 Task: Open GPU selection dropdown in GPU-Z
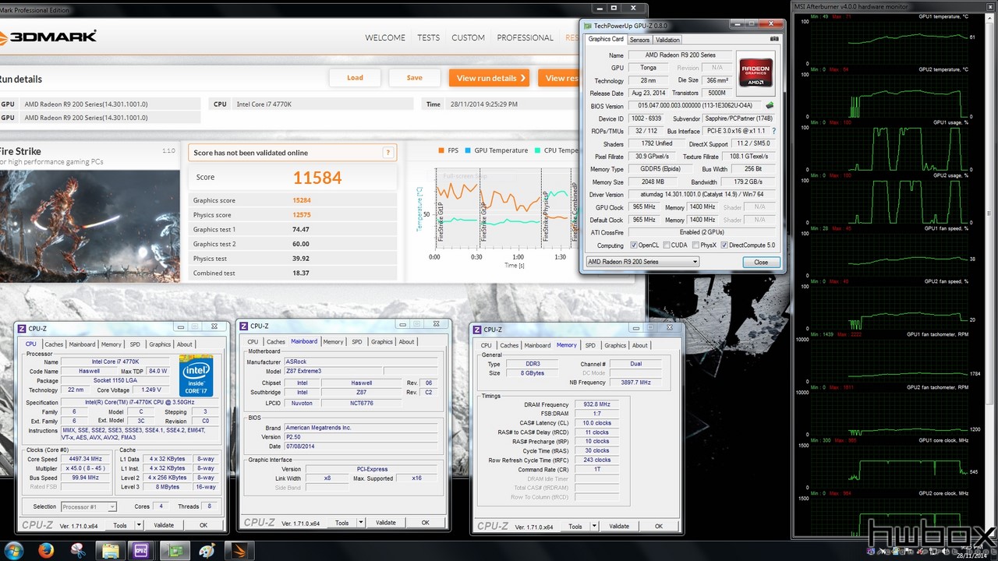[x=642, y=262]
